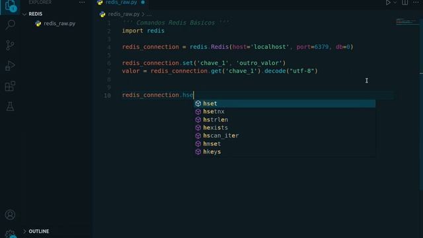
Task: Click Explorer panel more actions ellipsis
Action: click(82, 3)
